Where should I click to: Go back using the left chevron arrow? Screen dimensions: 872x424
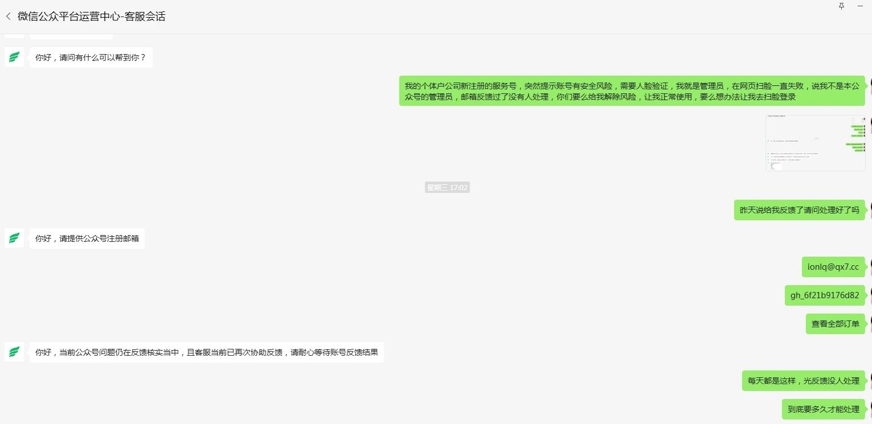click(8, 17)
